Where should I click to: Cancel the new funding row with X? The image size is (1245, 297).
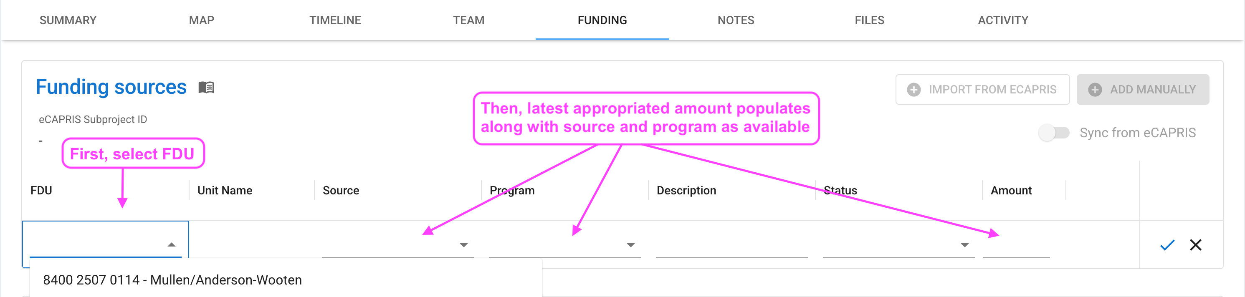pos(1195,245)
